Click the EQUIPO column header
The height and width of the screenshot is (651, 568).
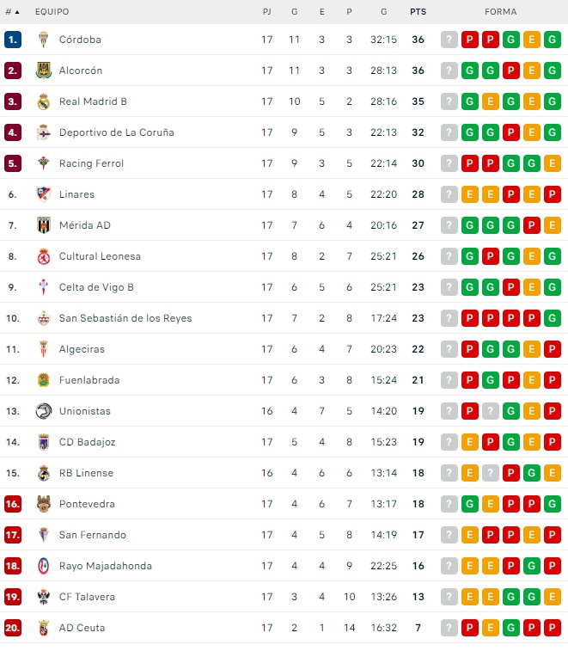[52, 12]
